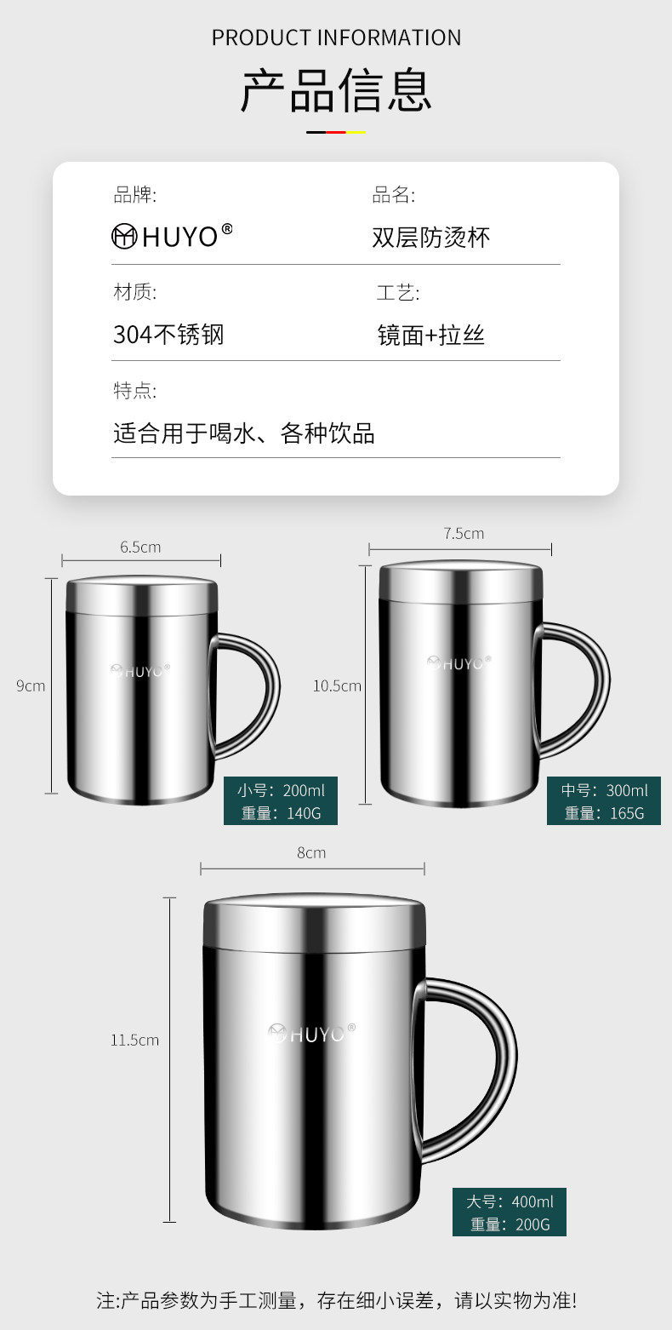Click the HUYO logo on small mug
The width and height of the screenshot is (672, 1330).
pyautogui.click(x=140, y=670)
